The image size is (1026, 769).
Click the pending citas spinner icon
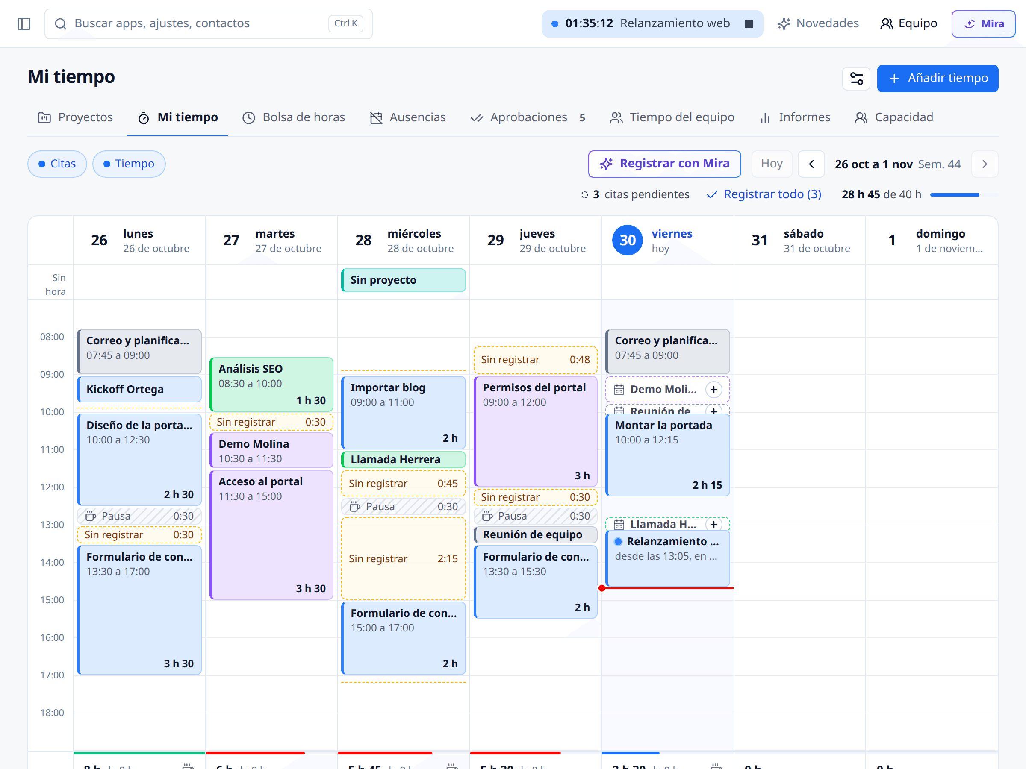coord(584,195)
